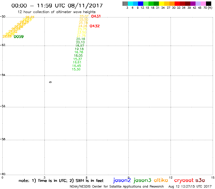Image resolution: width=215 pixels, height=189 pixels.
Task: Click the green jason3 satellite legend label
Action: pos(142,180)
